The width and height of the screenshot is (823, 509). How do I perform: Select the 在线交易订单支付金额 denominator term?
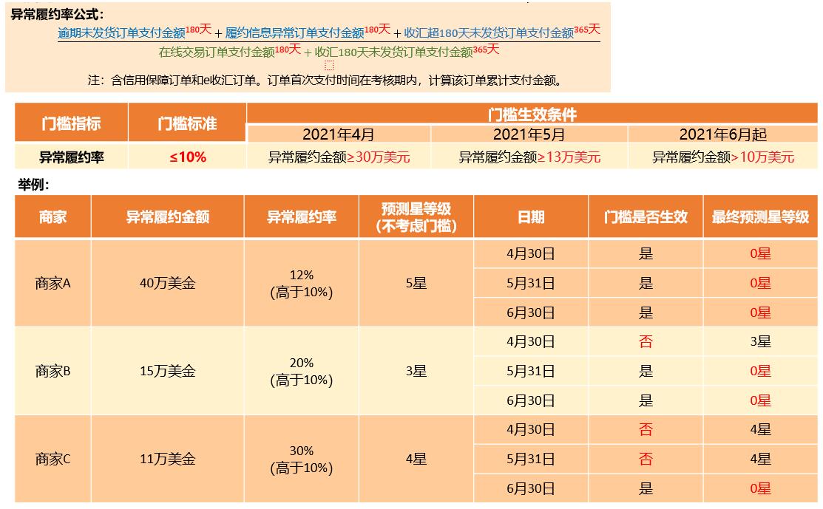pos(217,52)
